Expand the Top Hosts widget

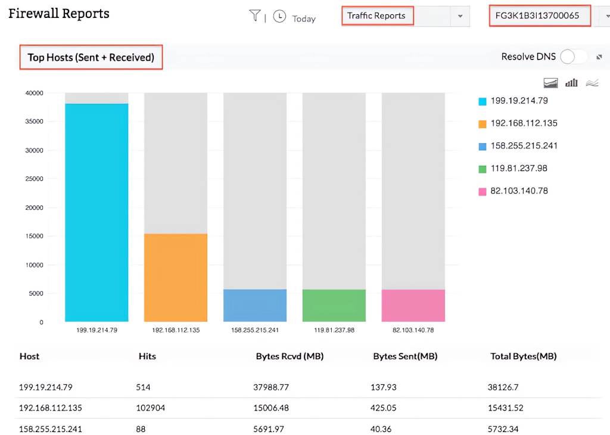[x=599, y=57]
